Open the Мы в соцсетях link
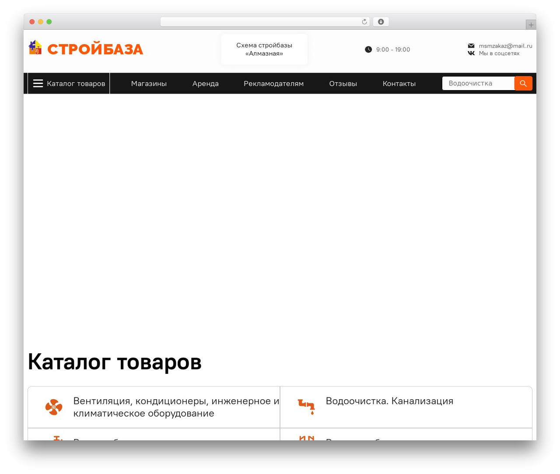Viewport: 560px width, 474px height. [x=499, y=53]
